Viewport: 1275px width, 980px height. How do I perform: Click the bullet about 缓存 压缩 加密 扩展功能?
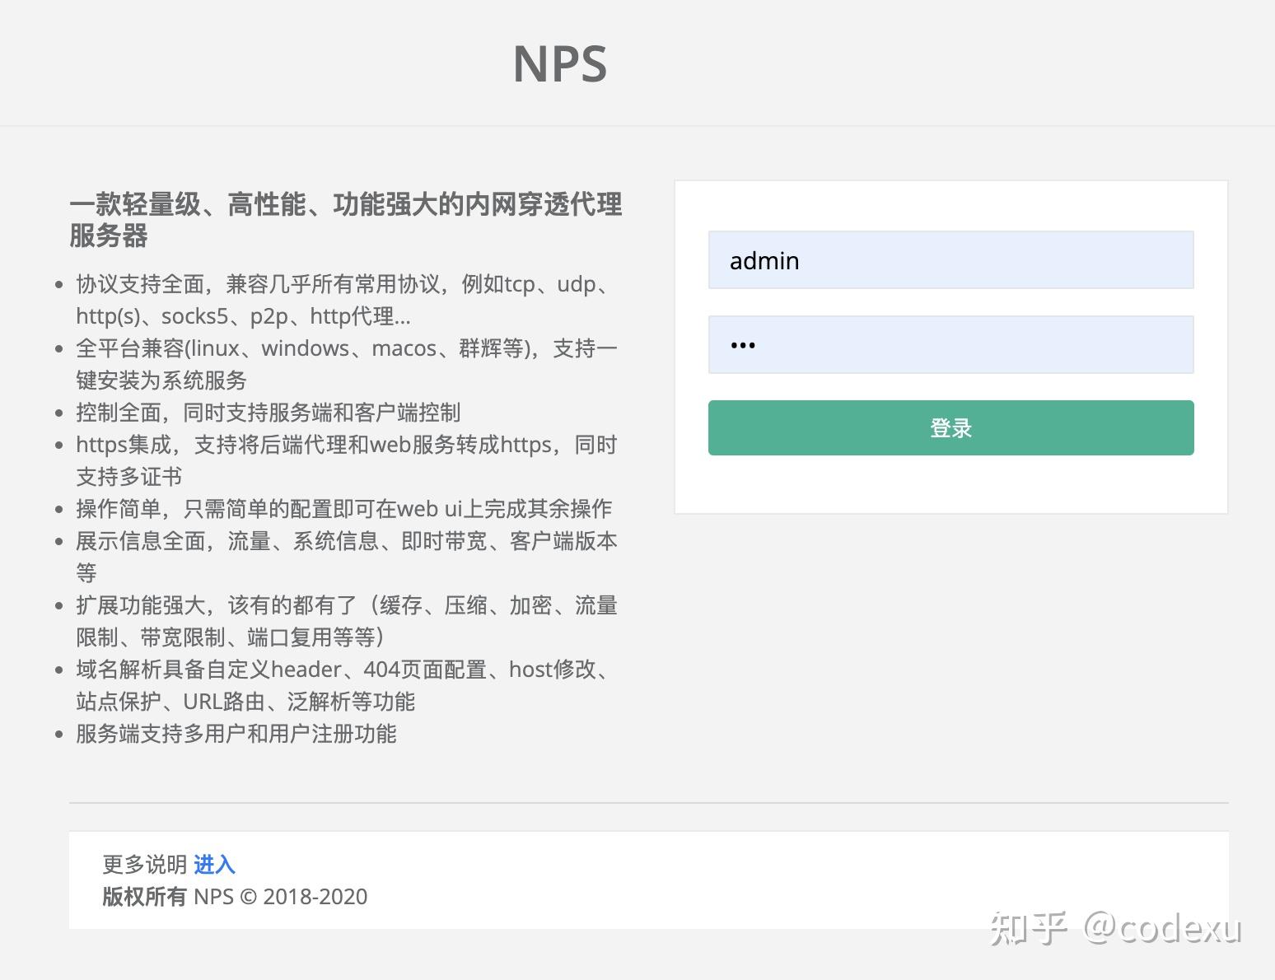pyautogui.click(x=346, y=621)
